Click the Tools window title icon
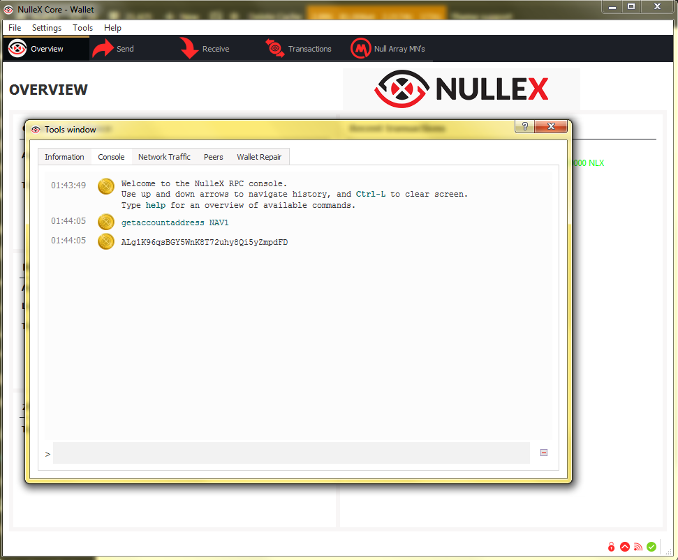 tap(36, 130)
